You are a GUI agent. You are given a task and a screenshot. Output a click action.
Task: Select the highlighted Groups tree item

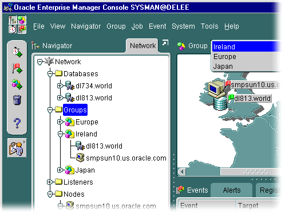pos(75,110)
